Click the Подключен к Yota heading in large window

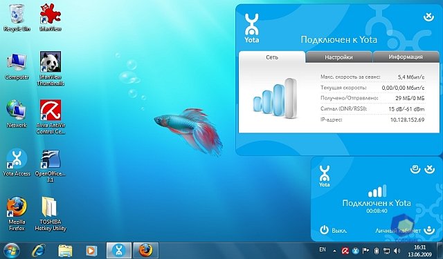(x=338, y=40)
